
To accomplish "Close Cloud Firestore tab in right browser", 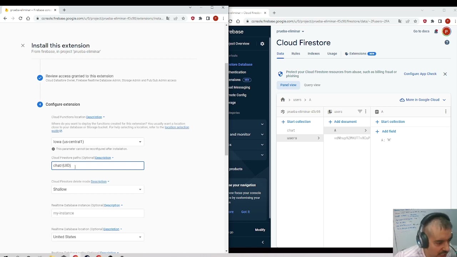I will point(265,13).
